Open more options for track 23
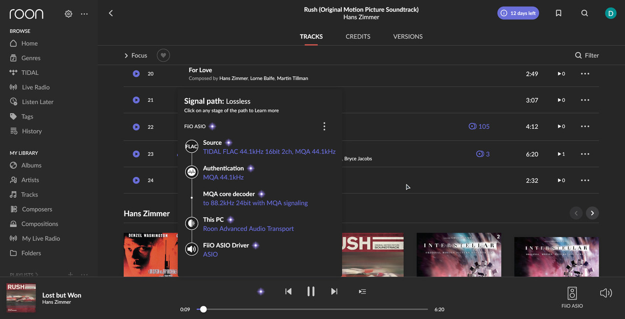The height and width of the screenshot is (319, 625). pos(585,154)
